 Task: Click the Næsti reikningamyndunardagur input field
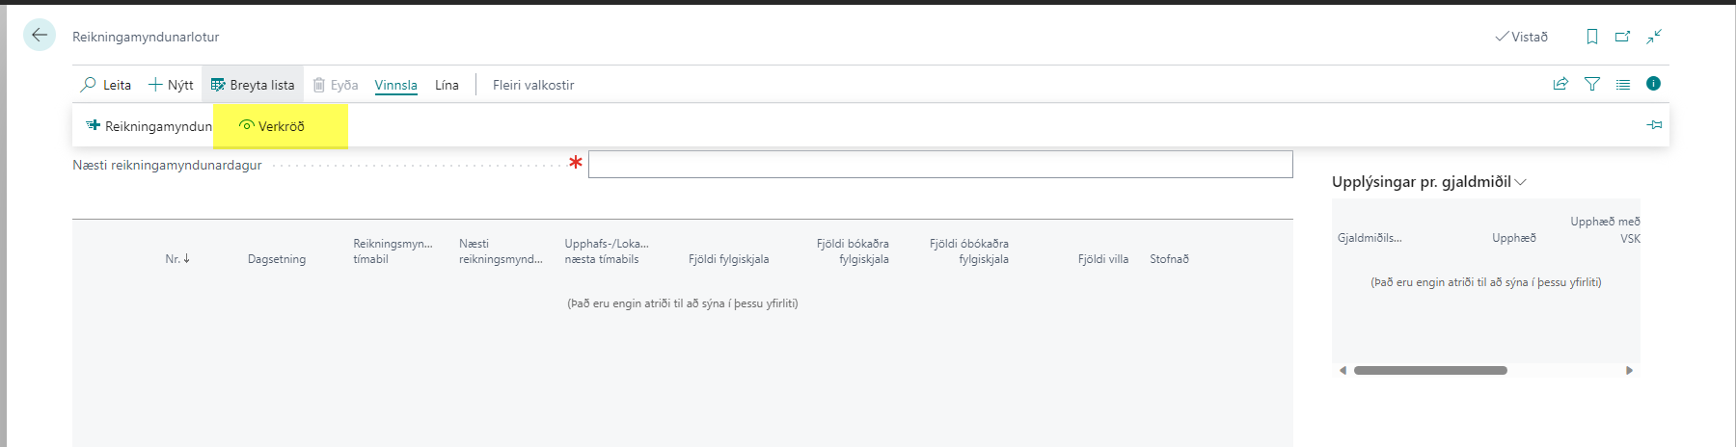939,165
